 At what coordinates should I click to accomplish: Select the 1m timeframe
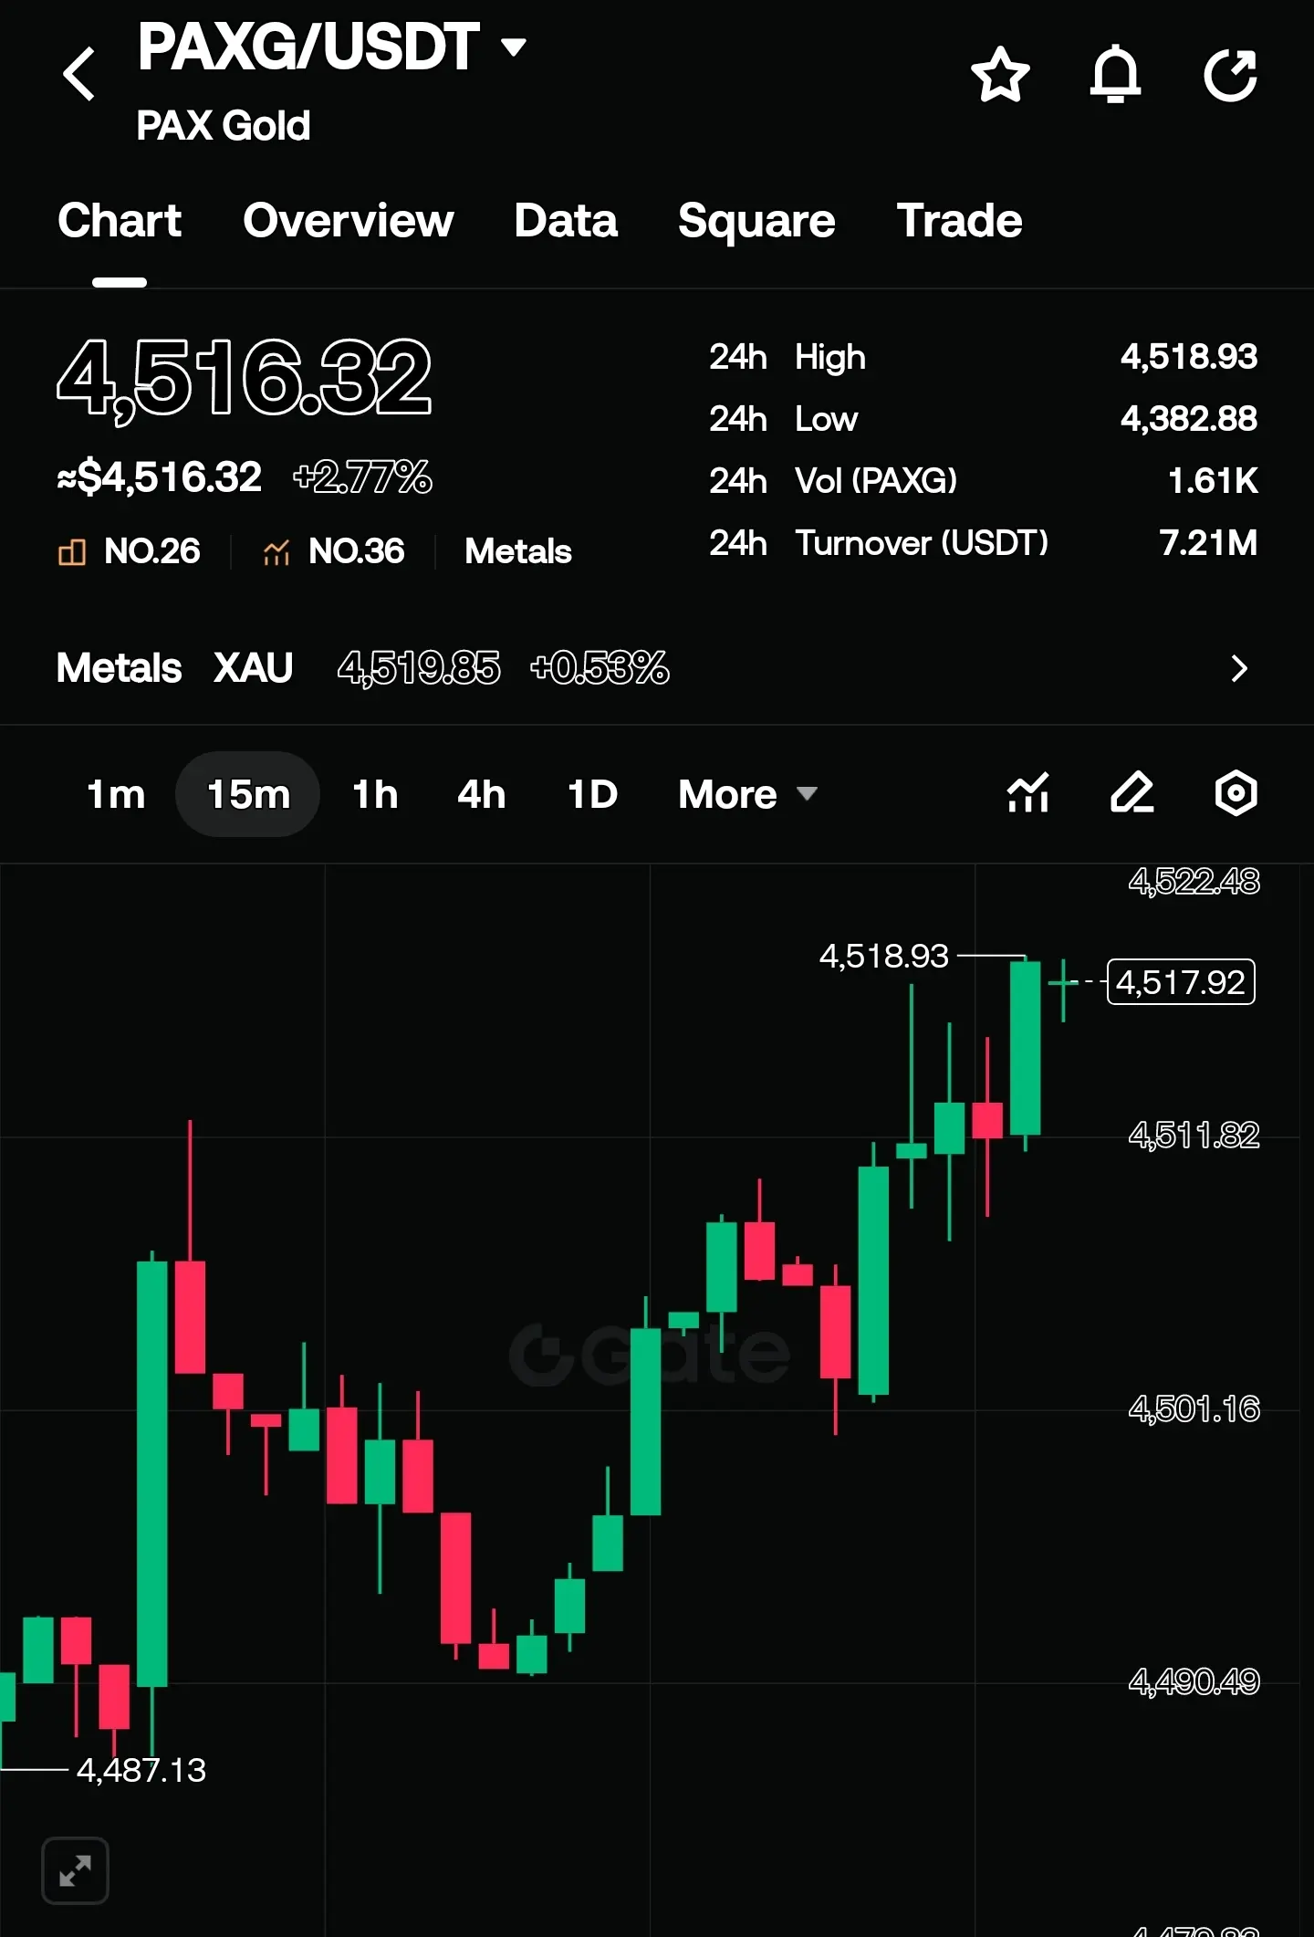pyautogui.click(x=116, y=794)
